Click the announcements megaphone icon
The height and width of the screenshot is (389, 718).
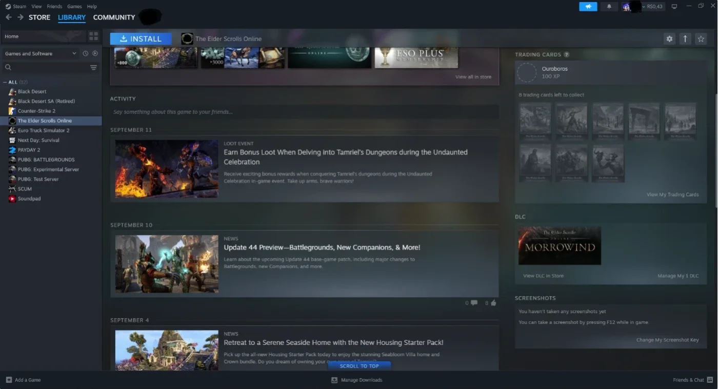click(588, 7)
